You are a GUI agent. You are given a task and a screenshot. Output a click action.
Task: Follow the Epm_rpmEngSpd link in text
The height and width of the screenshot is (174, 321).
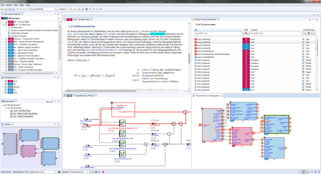click(x=76, y=34)
